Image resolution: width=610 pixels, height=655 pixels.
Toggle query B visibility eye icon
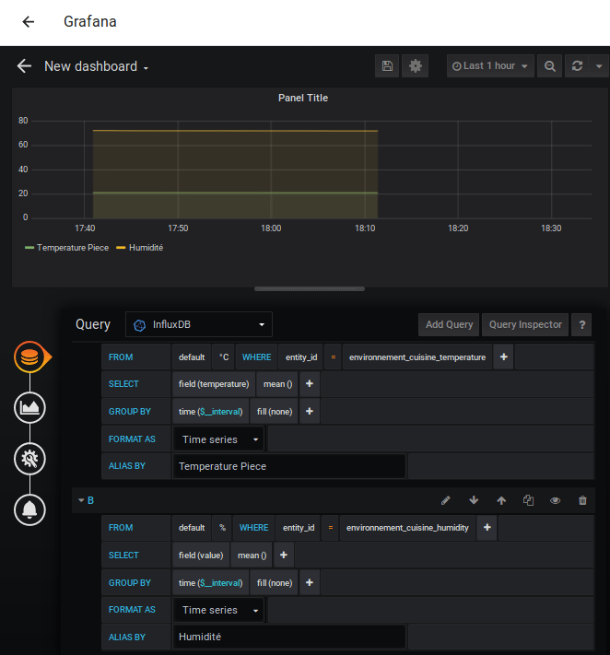(x=556, y=500)
